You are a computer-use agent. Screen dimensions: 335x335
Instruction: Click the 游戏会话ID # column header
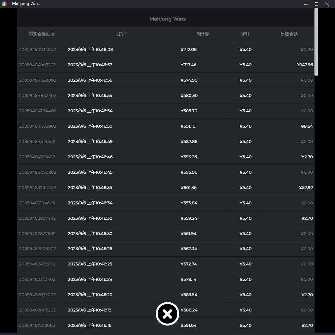(42, 34)
